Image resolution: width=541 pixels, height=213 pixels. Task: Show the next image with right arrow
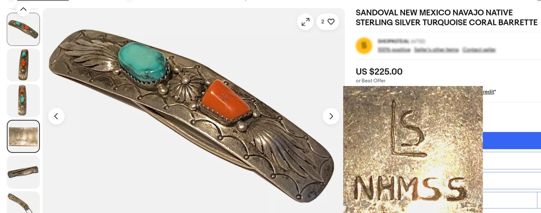click(x=331, y=116)
